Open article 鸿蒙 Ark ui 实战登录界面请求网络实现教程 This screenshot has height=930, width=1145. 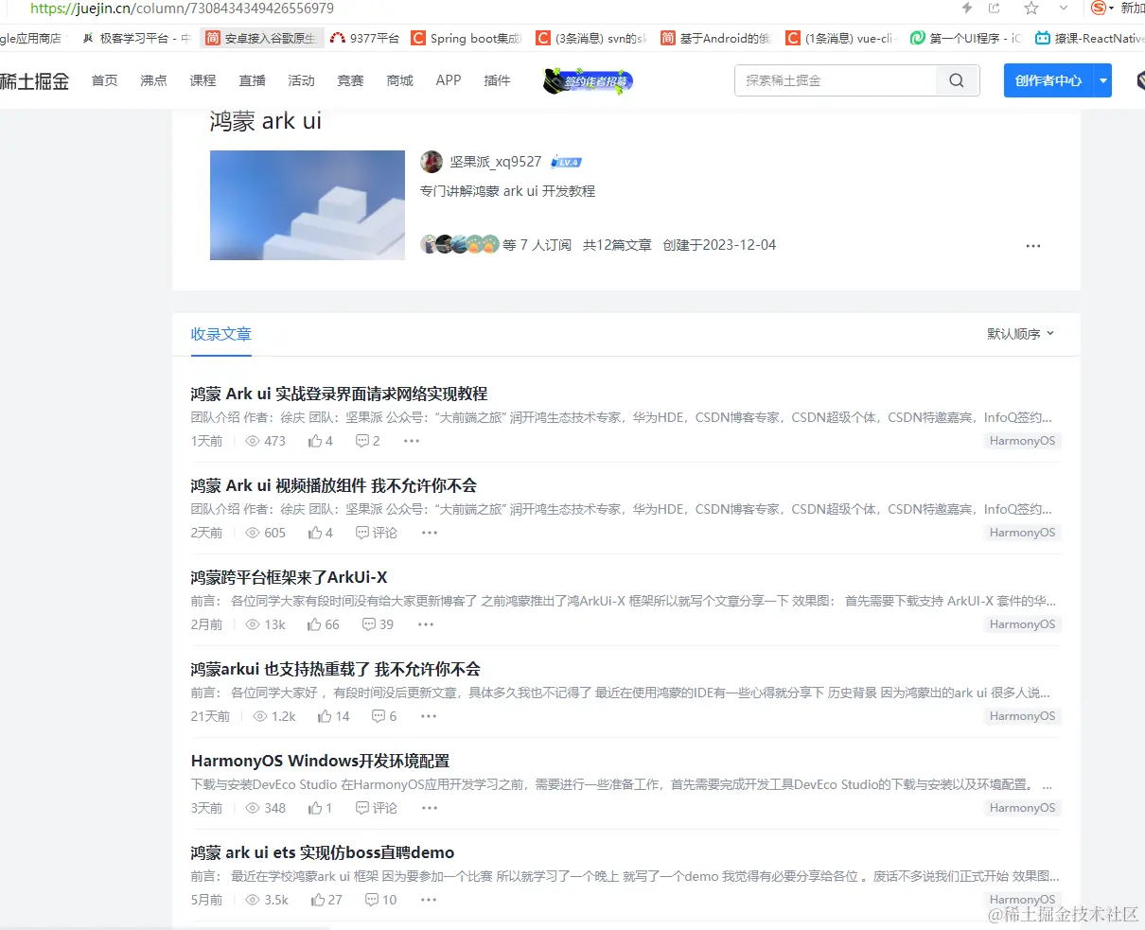pos(339,394)
